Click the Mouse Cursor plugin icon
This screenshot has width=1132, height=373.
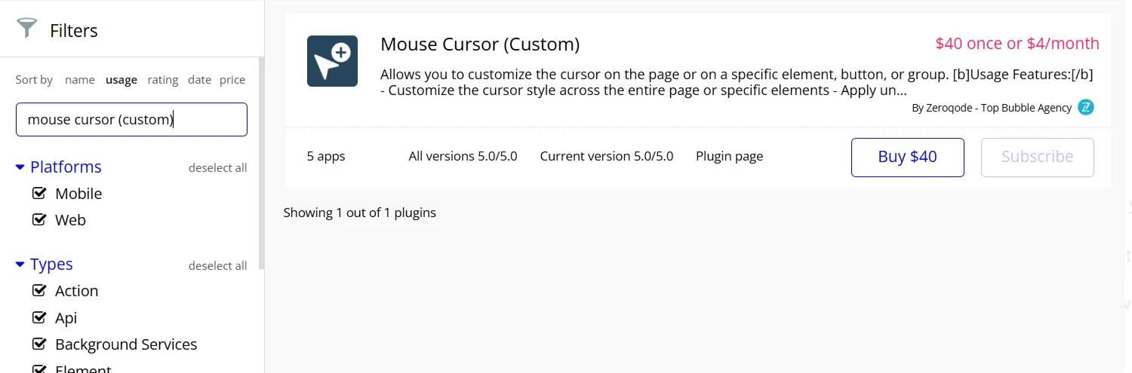[332, 61]
